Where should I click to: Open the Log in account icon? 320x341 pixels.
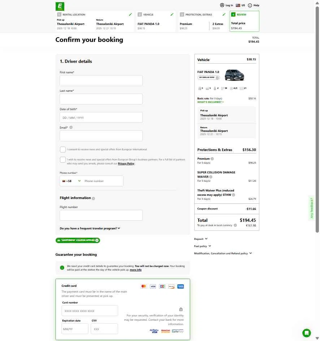coord(222,5)
